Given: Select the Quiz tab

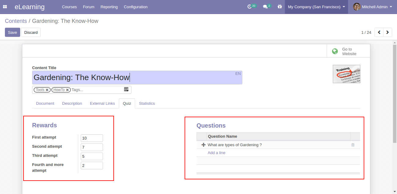Looking at the screenshot, I should (127, 104).
